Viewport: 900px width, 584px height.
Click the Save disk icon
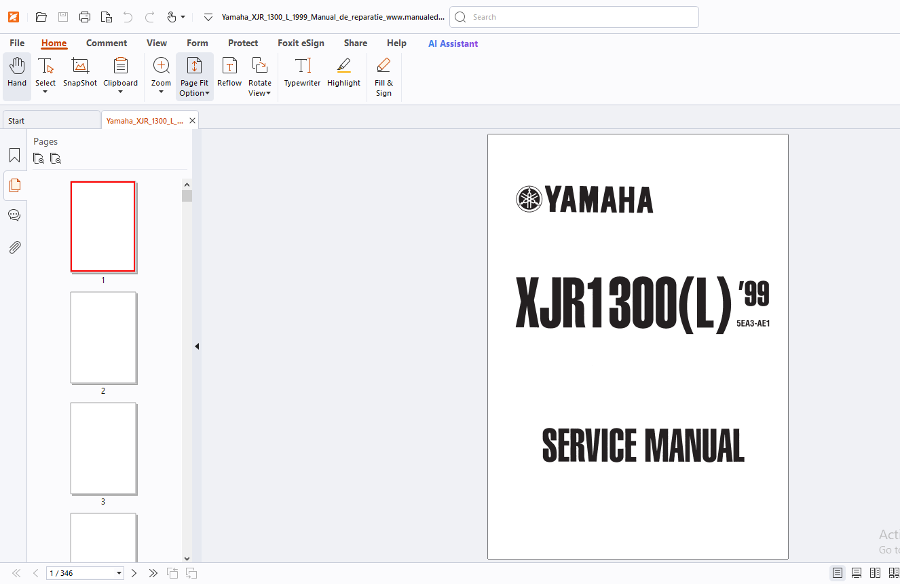coord(63,17)
